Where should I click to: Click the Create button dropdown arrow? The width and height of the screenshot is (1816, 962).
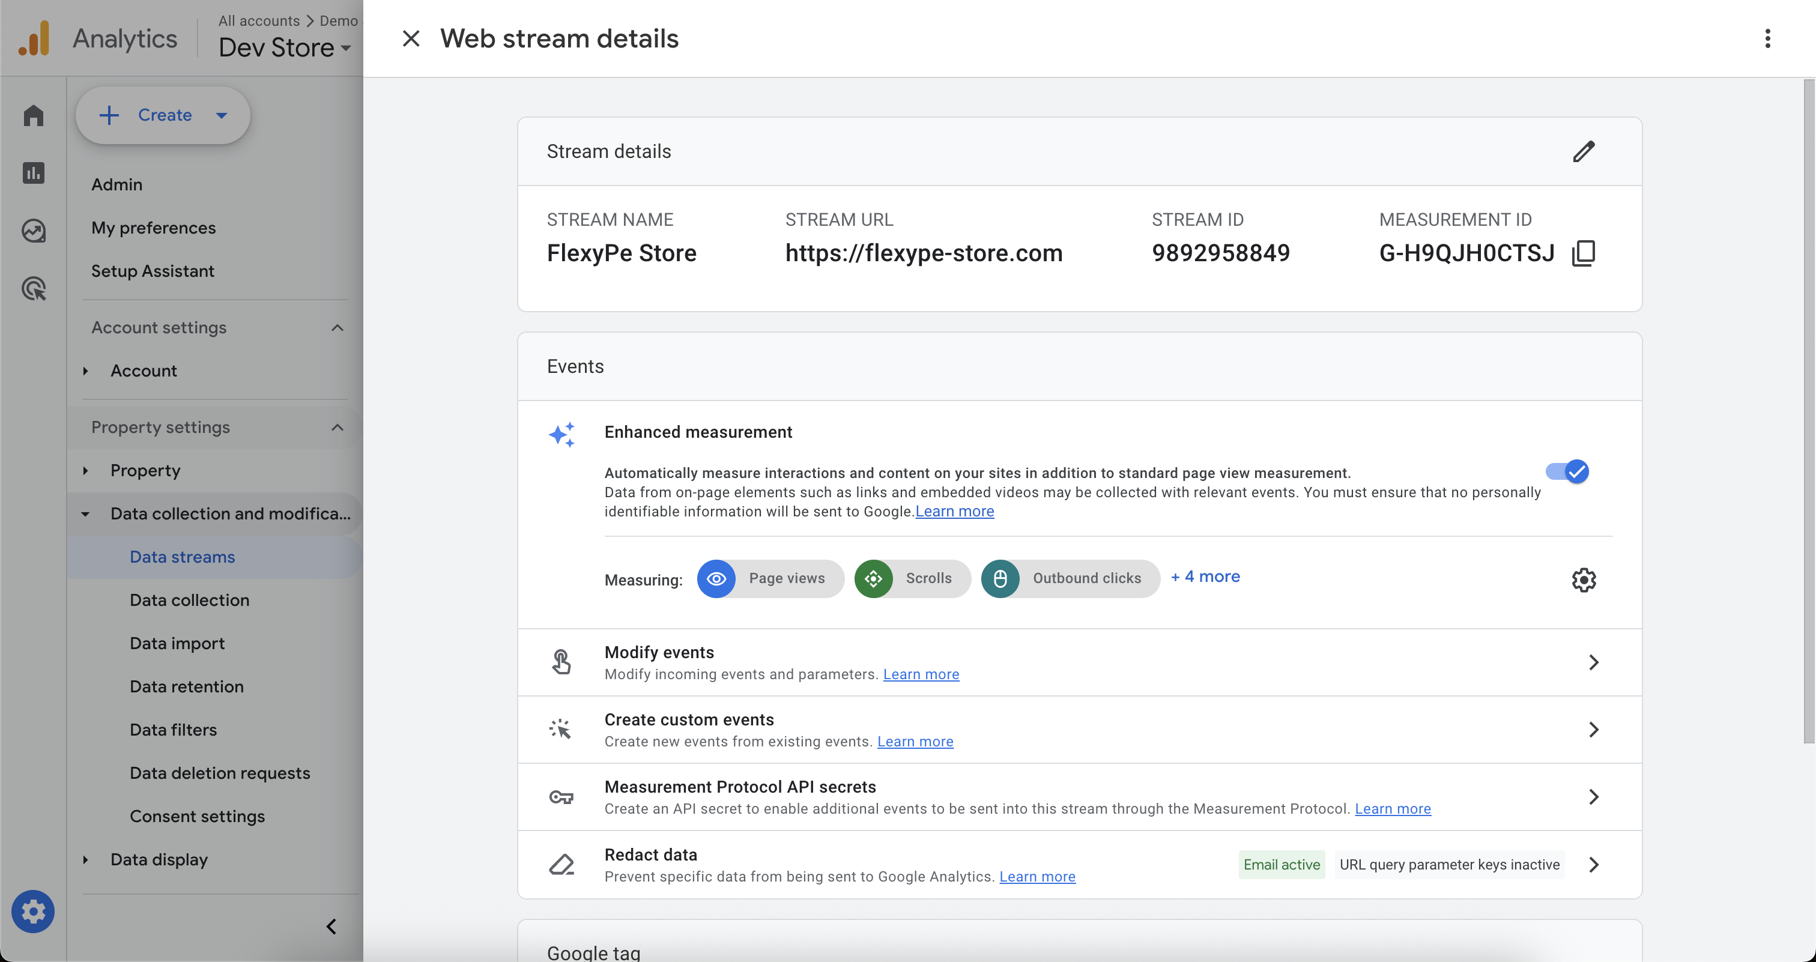click(x=222, y=115)
